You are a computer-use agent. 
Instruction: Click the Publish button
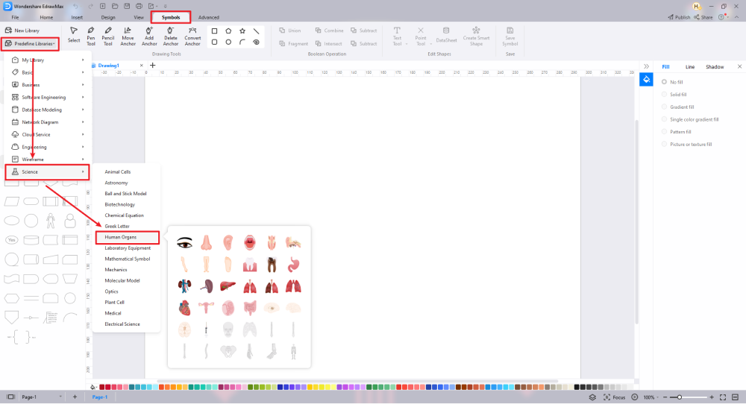(679, 17)
